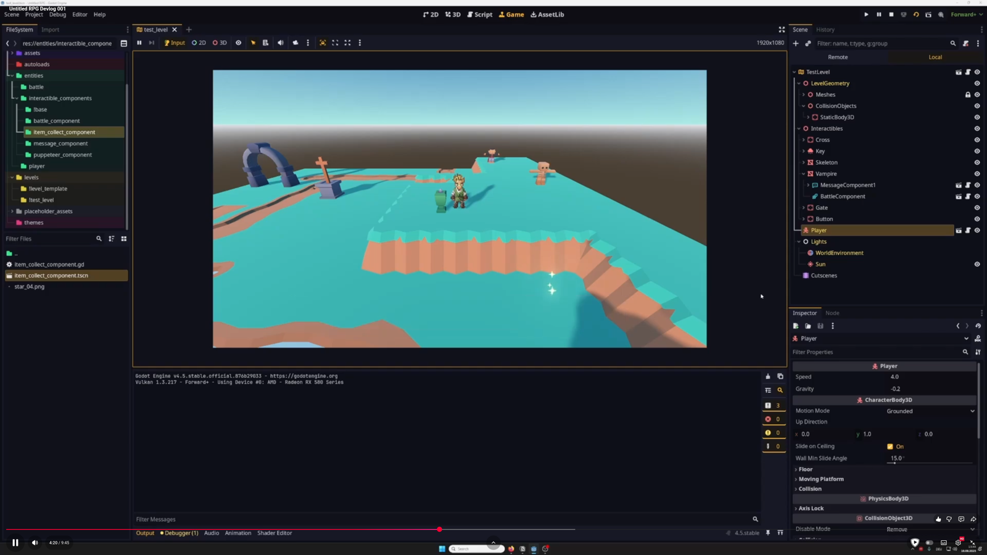Click the next frame icon beside pause
987x555 pixels.
coord(151,43)
